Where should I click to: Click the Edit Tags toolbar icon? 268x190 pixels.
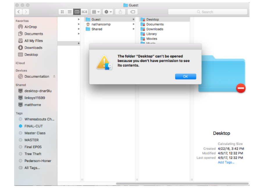(133, 12)
